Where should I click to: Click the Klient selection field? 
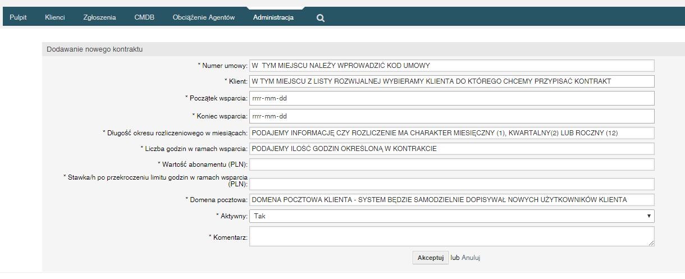[451, 81]
